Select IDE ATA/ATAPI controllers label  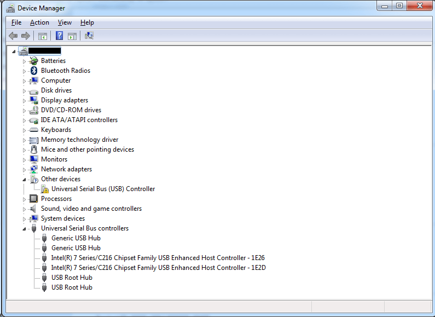79,120
